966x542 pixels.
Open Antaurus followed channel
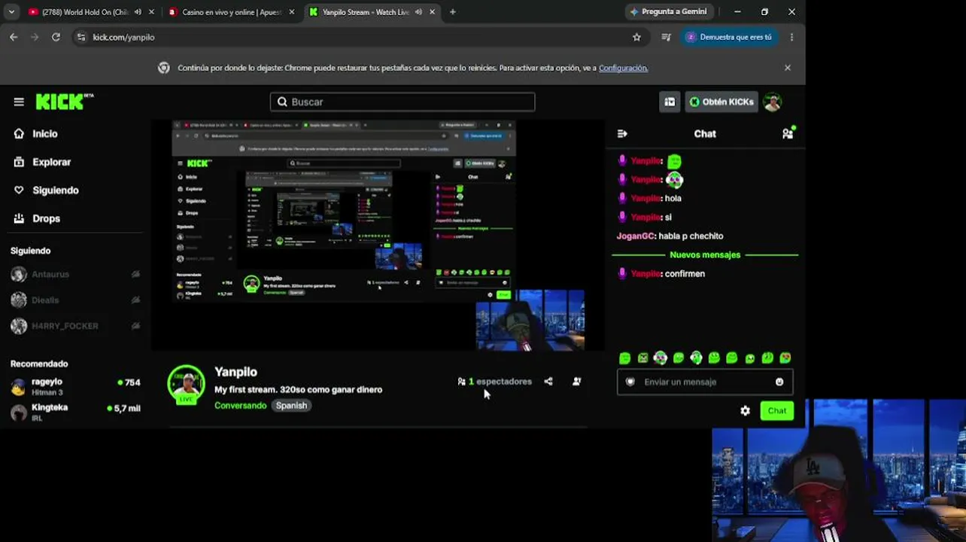click(75, 275)
